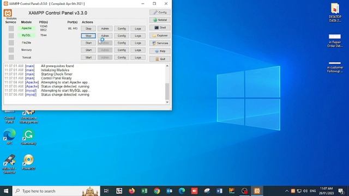This screenshot has height=196, width=349.
Task: Open FileZilla Config menu
Action: (x=122, y=43)
